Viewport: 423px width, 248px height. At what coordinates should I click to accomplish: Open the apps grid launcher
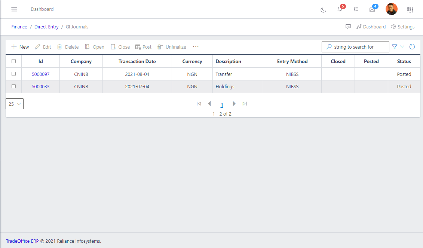410,9
